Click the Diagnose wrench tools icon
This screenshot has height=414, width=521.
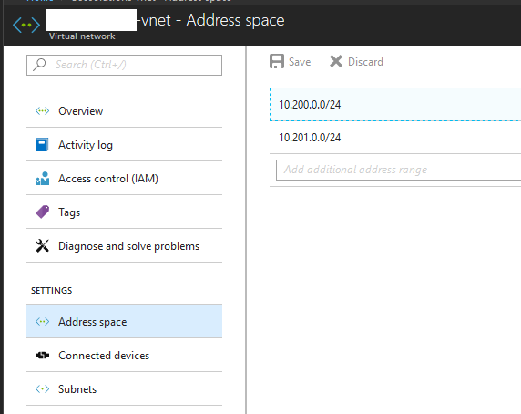(x=42, y=245)
